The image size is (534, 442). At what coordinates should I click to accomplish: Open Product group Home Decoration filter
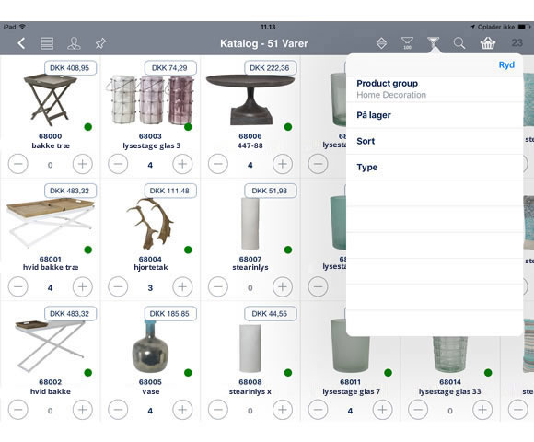[435, 89]
